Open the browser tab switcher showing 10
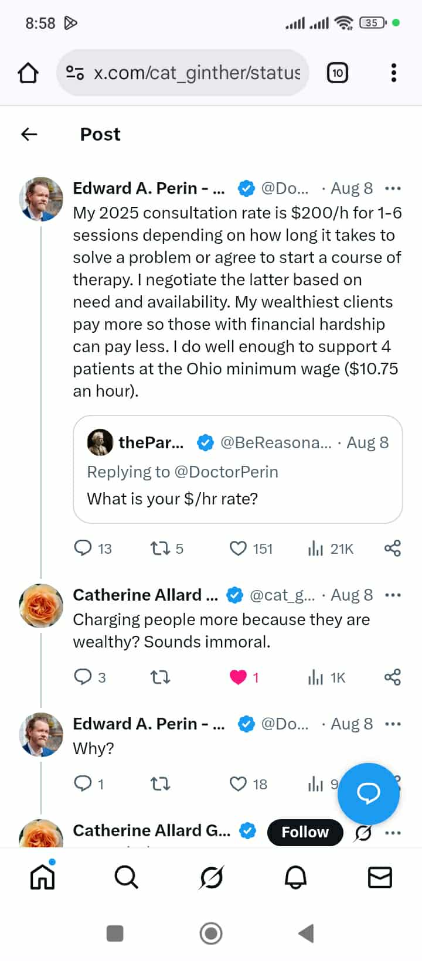Viewport: 422px width, 961px height. pyautogui.click(x=337, y=73)
